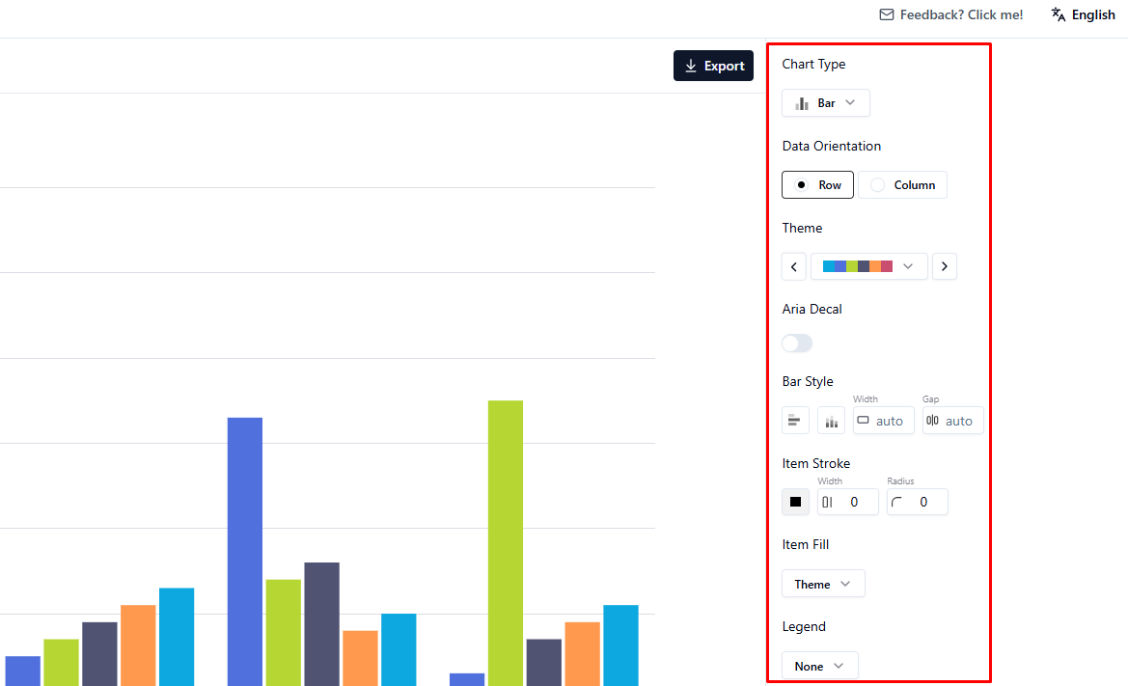The width and height of the screenshot is (1128, 686).
Task: Toggle the Aria Decal switch
Action: pos(797,343)
